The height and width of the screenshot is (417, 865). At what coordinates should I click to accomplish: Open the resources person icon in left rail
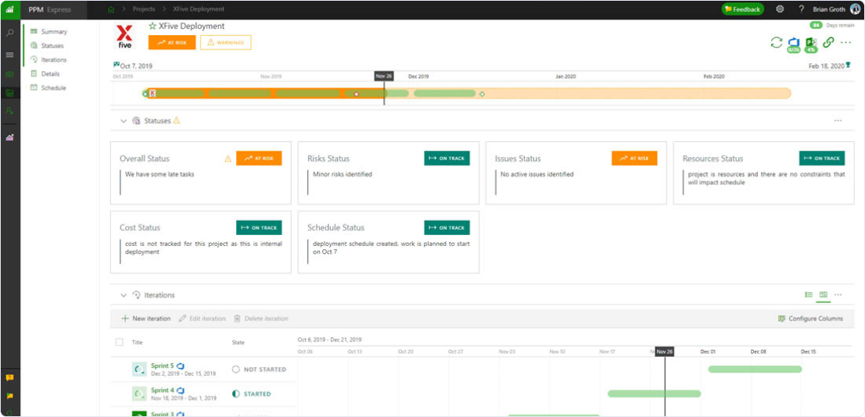click(9, 111)
